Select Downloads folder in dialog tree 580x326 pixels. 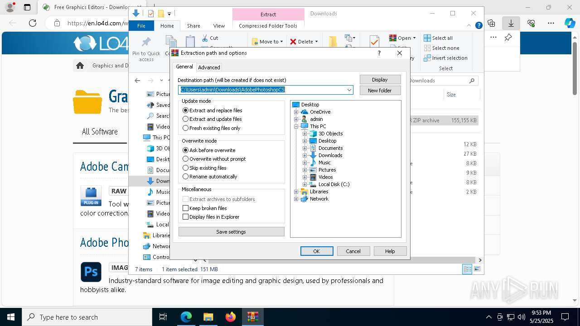(x=330, y=155)
